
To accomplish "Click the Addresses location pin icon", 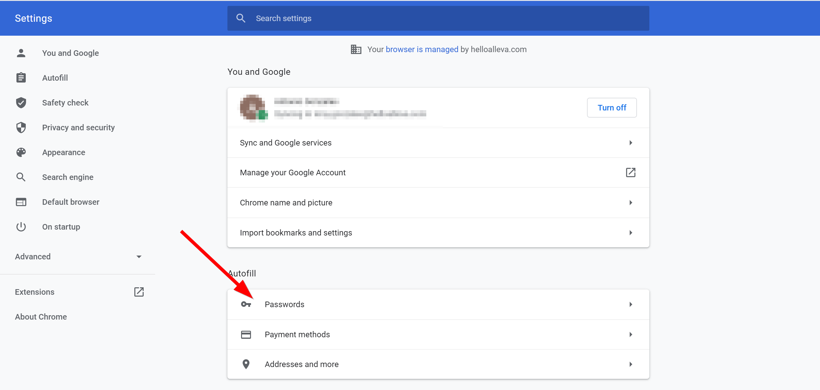I will coord(246,364).
